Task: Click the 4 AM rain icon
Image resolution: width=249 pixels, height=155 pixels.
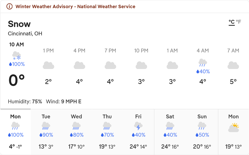Action: 203,62
